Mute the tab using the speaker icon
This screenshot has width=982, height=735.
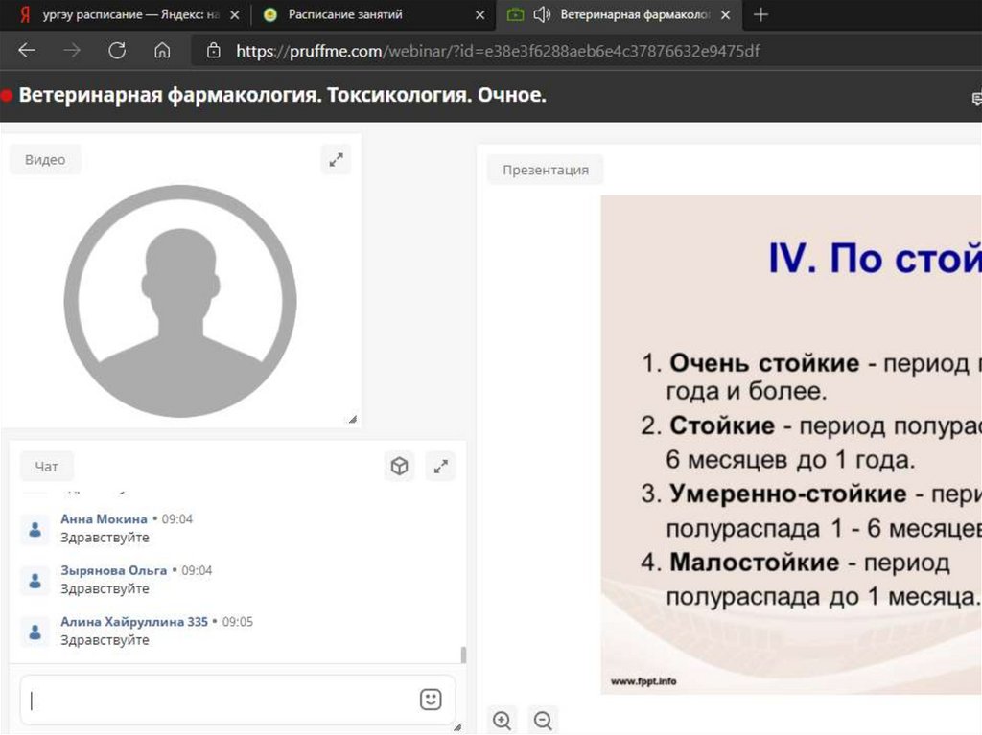(542, 14)
